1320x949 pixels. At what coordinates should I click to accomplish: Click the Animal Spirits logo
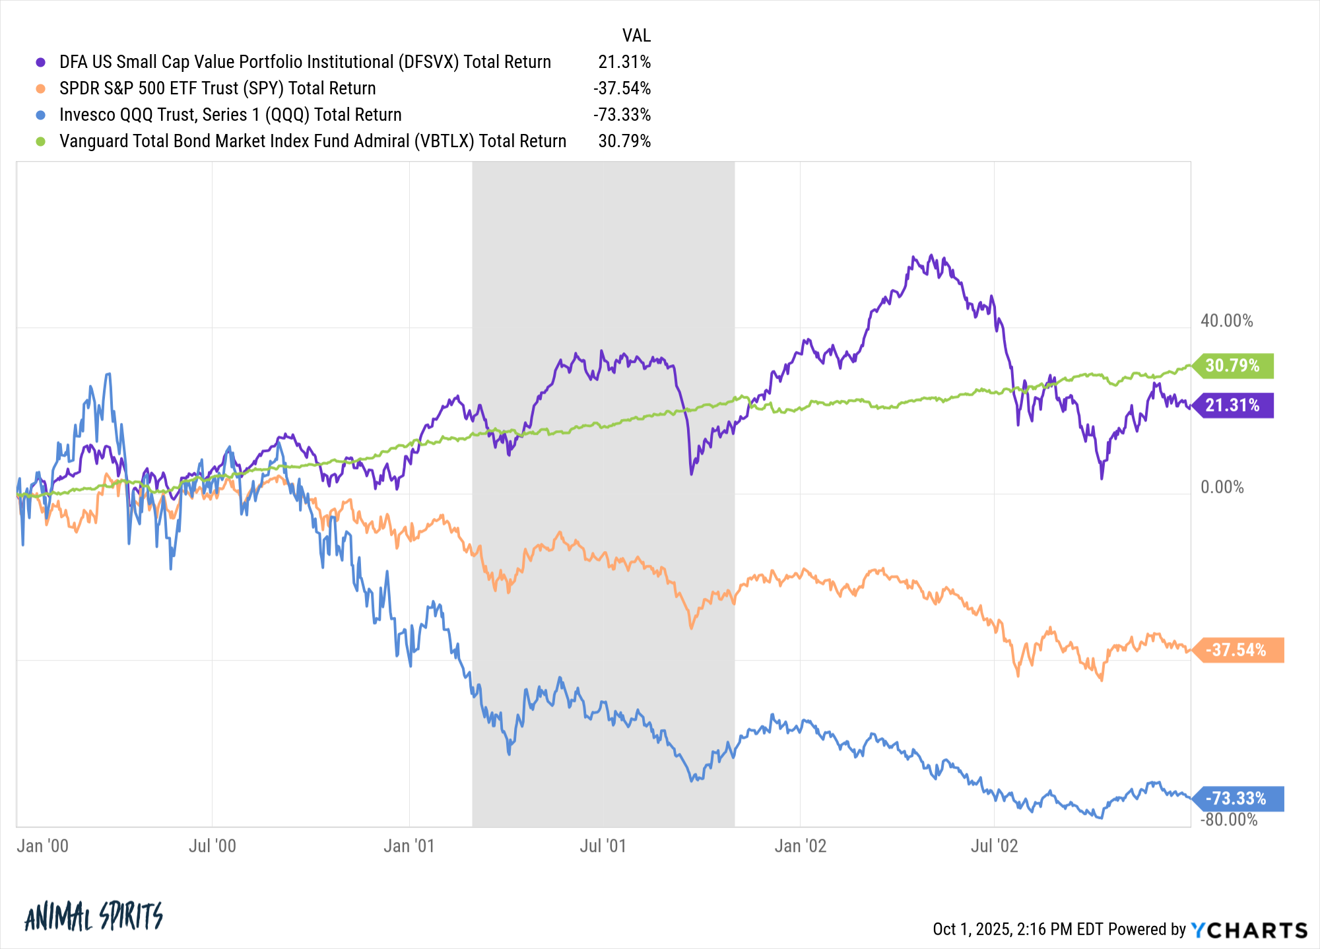94,917
